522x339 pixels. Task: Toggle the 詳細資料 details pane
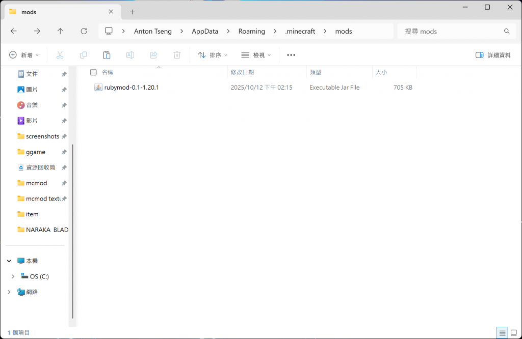(x=493, y=55)
